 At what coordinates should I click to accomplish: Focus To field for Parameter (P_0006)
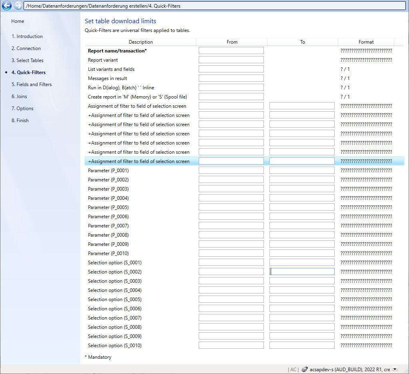[302, 216]
